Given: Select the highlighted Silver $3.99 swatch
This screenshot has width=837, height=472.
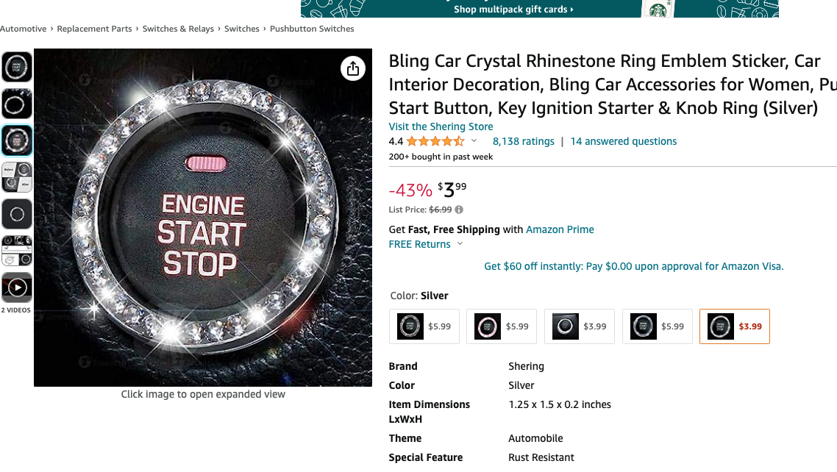Looking at the screenshot, I should [735, 326].
